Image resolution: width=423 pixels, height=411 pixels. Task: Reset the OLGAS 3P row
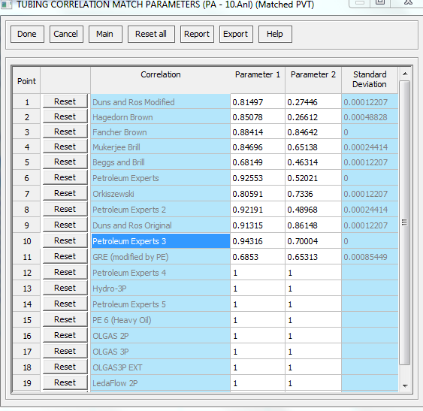65,351
